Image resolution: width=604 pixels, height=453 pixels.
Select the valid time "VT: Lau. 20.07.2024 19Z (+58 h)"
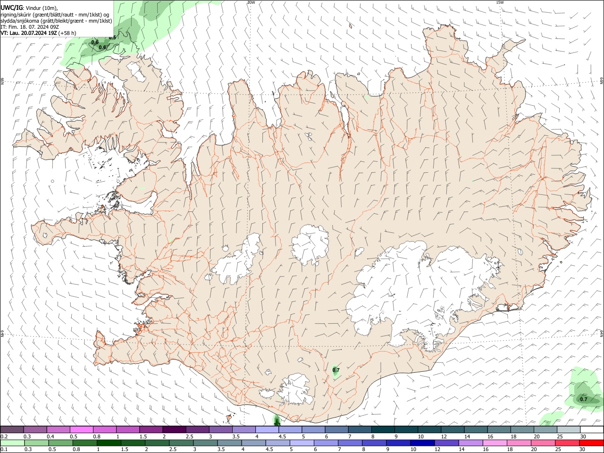pos(38,33)
